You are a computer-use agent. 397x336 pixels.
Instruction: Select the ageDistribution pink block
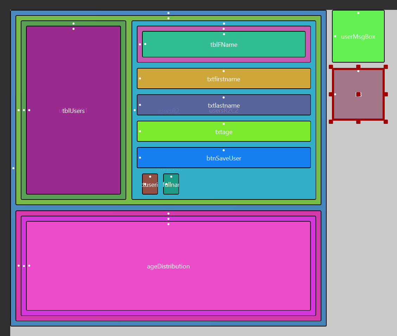pyautogui.click(x=168, y=266)
